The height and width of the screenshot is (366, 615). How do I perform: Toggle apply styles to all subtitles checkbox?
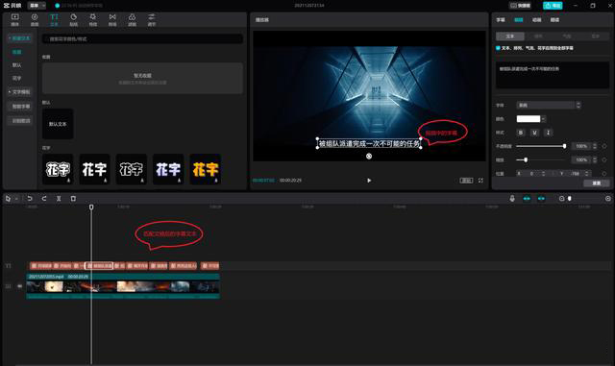[498, 48]
